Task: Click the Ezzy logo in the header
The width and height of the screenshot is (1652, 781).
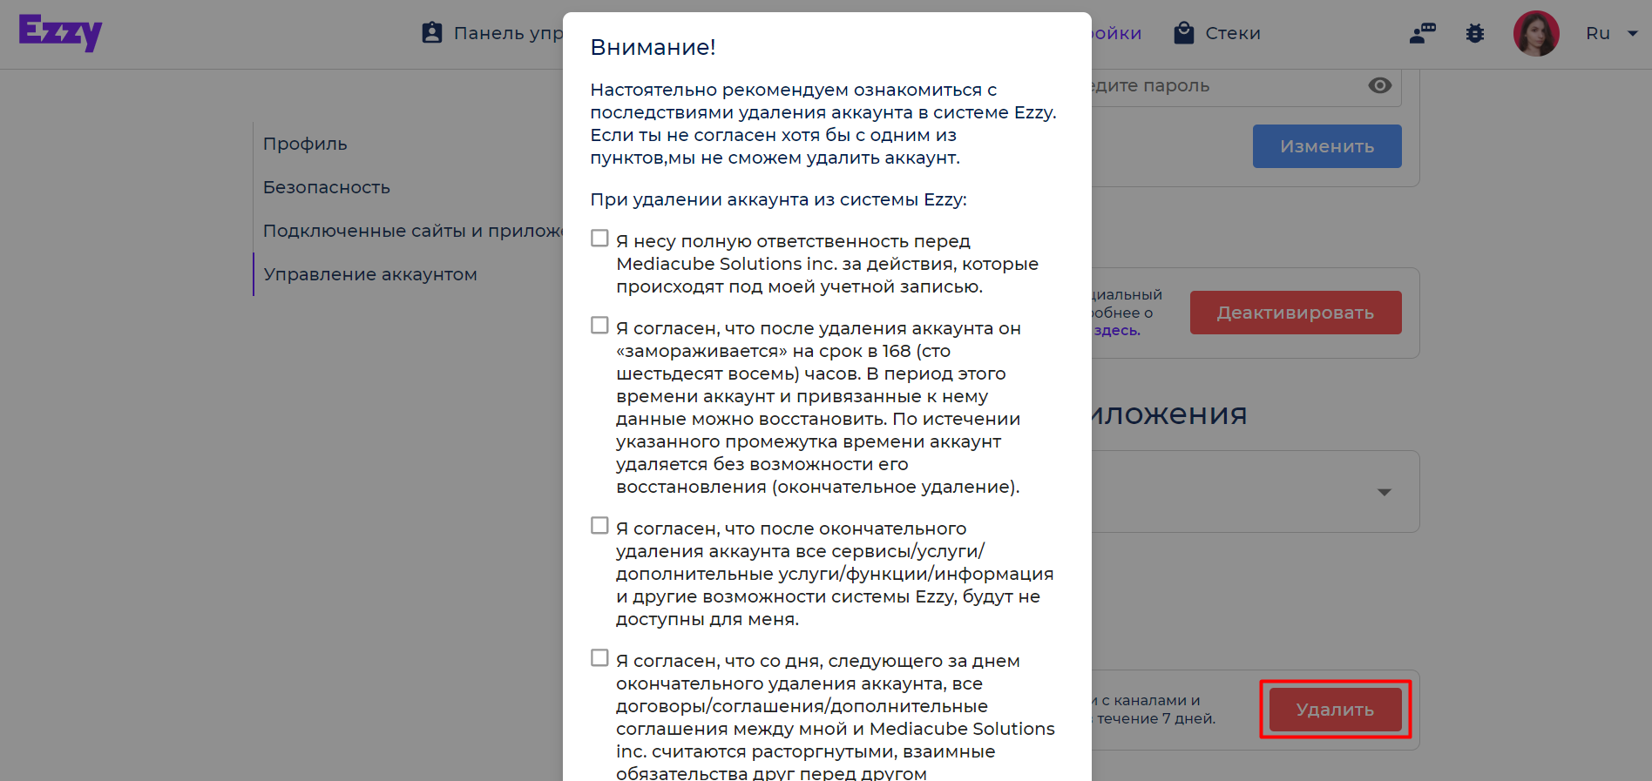Action: 60,33
